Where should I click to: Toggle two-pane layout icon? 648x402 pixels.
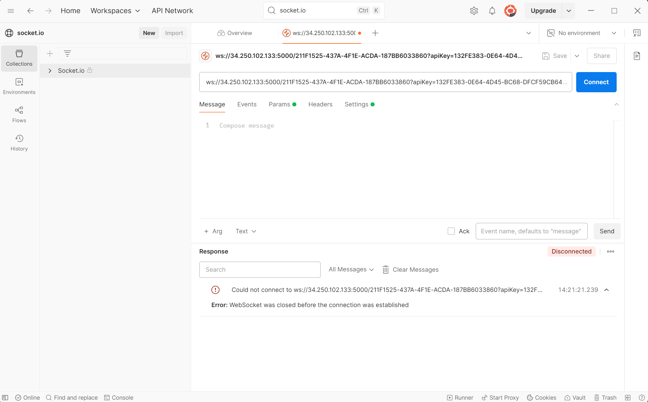(x=628, y=398)
